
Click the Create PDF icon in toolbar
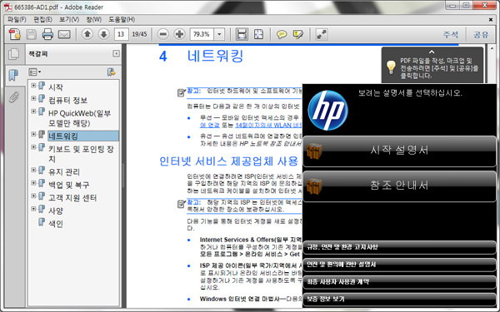click(15, 34)
